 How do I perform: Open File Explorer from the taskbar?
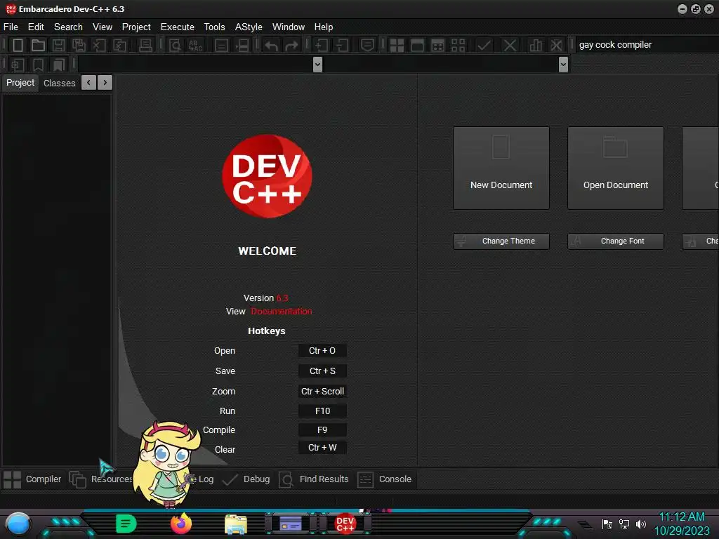point(236,524)
